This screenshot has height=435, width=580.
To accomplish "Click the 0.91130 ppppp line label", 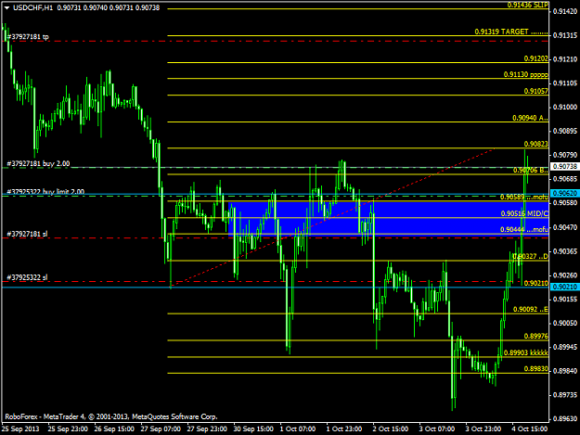I will (525, 74).
